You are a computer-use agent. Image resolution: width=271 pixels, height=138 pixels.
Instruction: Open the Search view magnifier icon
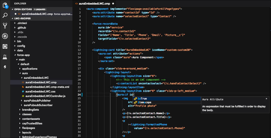(5, 15)
